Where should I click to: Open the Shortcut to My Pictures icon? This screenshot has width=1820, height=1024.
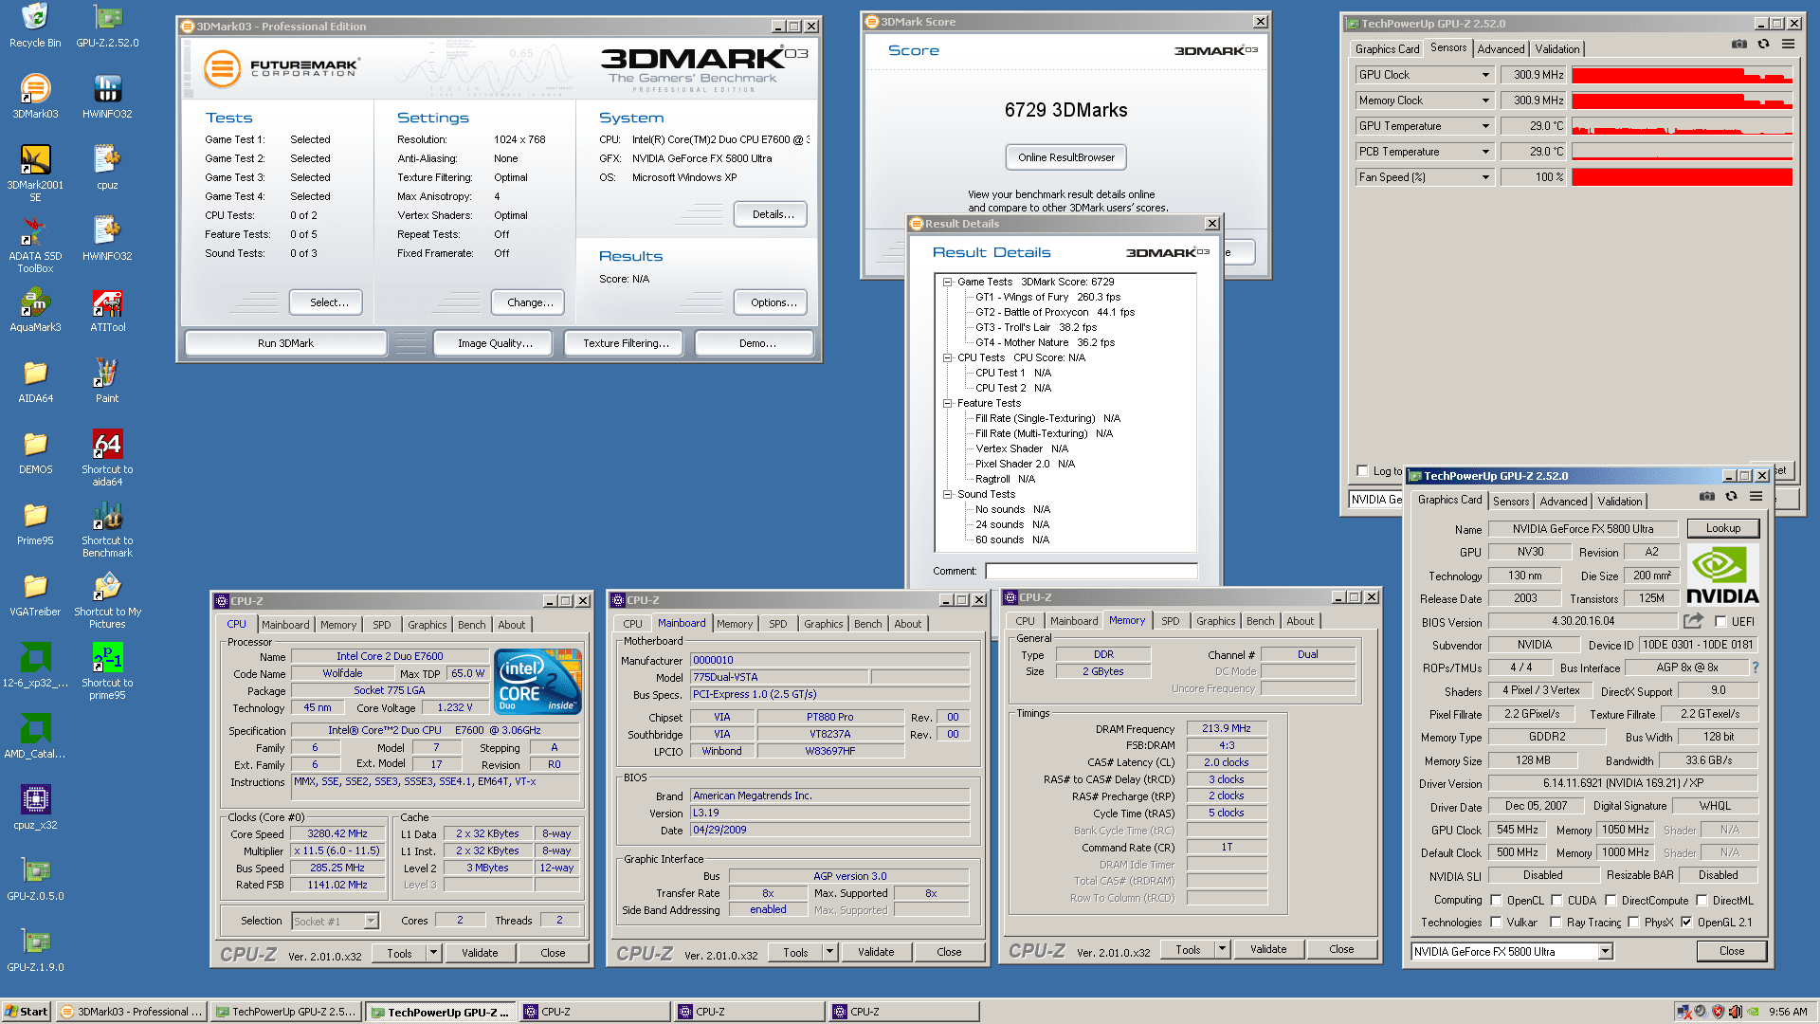click(107, 599)
